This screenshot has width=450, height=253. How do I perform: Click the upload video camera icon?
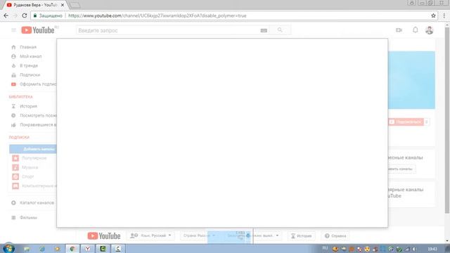coord(399,30)
